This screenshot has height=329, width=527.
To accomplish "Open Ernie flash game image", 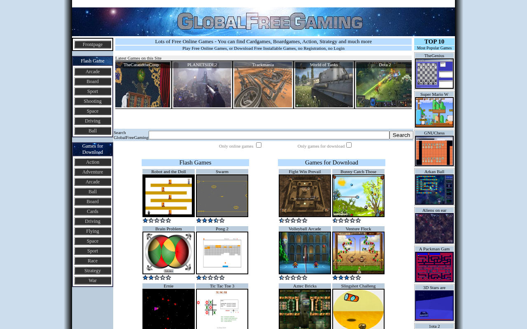I will 168,309.
